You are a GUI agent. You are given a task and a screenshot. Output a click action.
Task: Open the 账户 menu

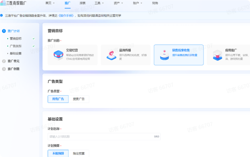(136, 3)
